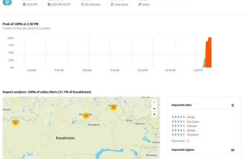Open Pavlodar city link
The height and width of the screenshot is (159, 247).
192,126
